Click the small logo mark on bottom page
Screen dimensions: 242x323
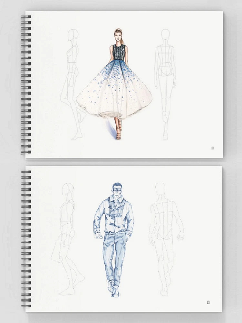click(x=208, y=302)
